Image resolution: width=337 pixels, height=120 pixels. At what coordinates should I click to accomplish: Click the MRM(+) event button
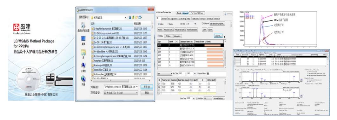(160, 29)
